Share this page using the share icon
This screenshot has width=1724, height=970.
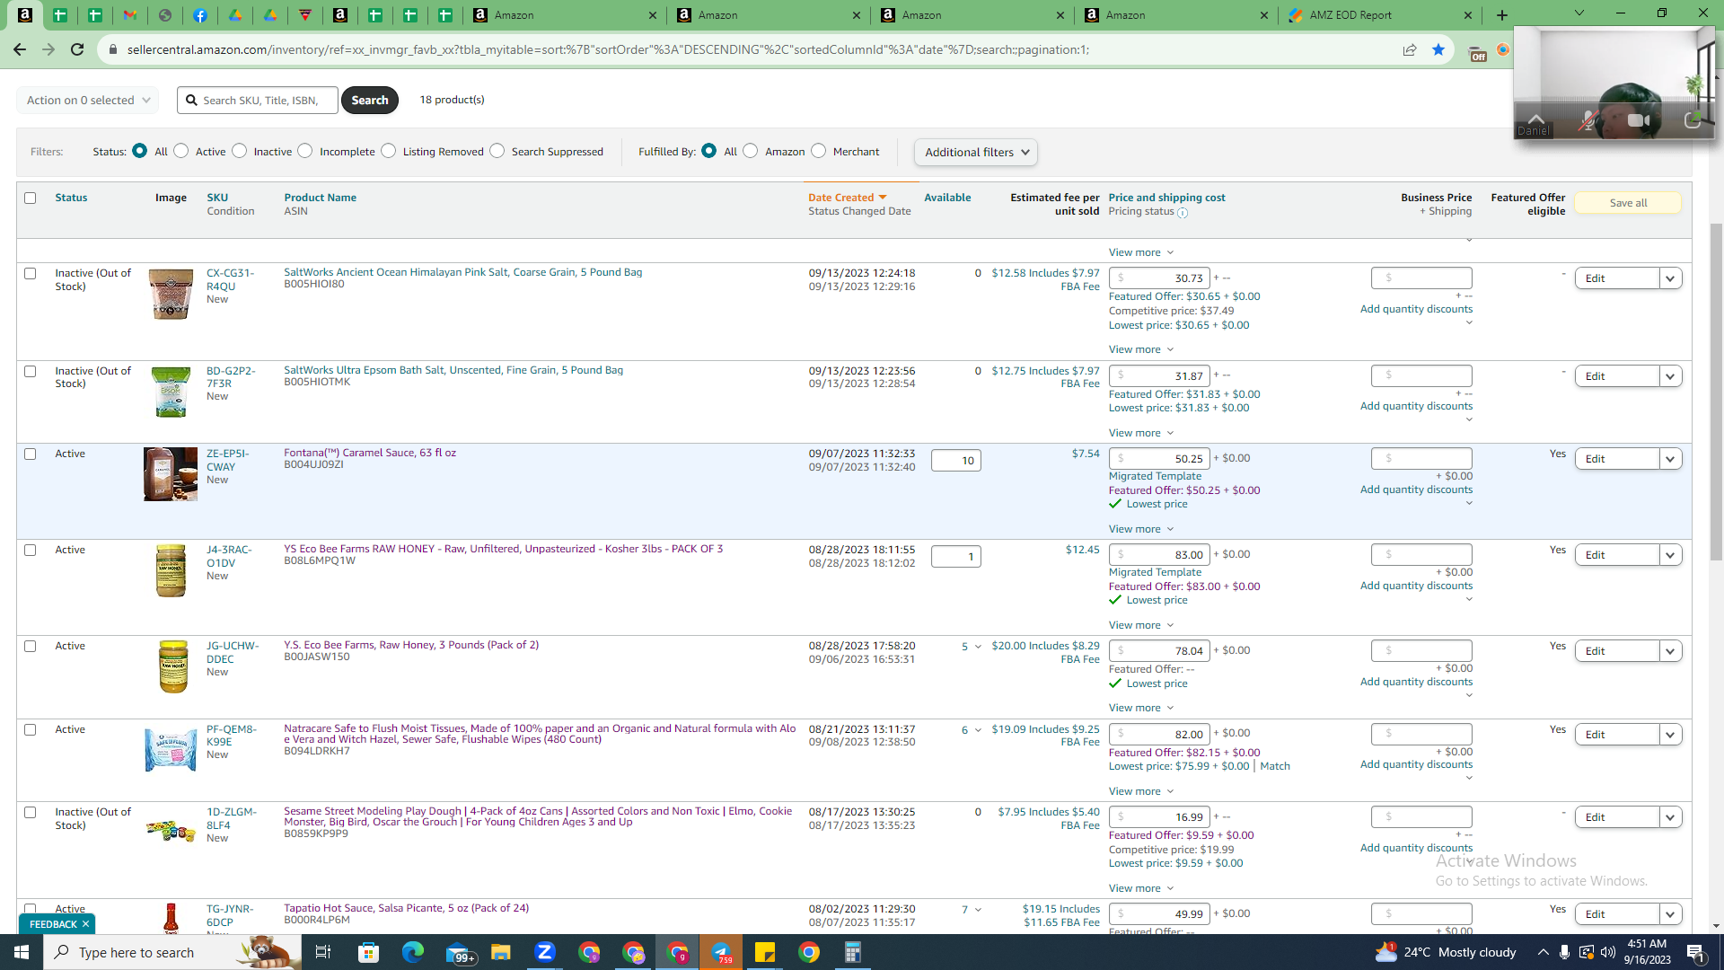pos(1410,49)
